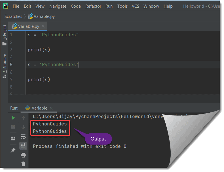Click the print(s) statement on line 7
Viewport: 224px width, 172px height.
coord(39,79)
